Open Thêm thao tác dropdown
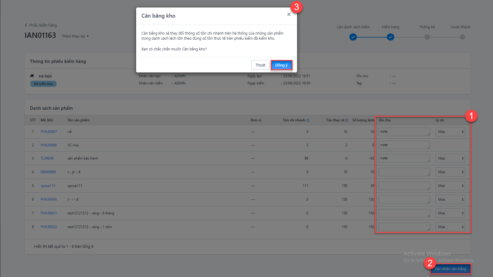This screenshot has width=493, height=277. pyautogui.click(x=75, y=36)
